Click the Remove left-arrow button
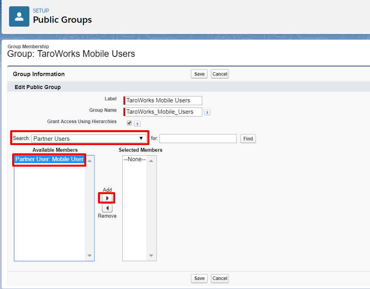The height and width of the screenshot is (289, 370). click(107, 208)
